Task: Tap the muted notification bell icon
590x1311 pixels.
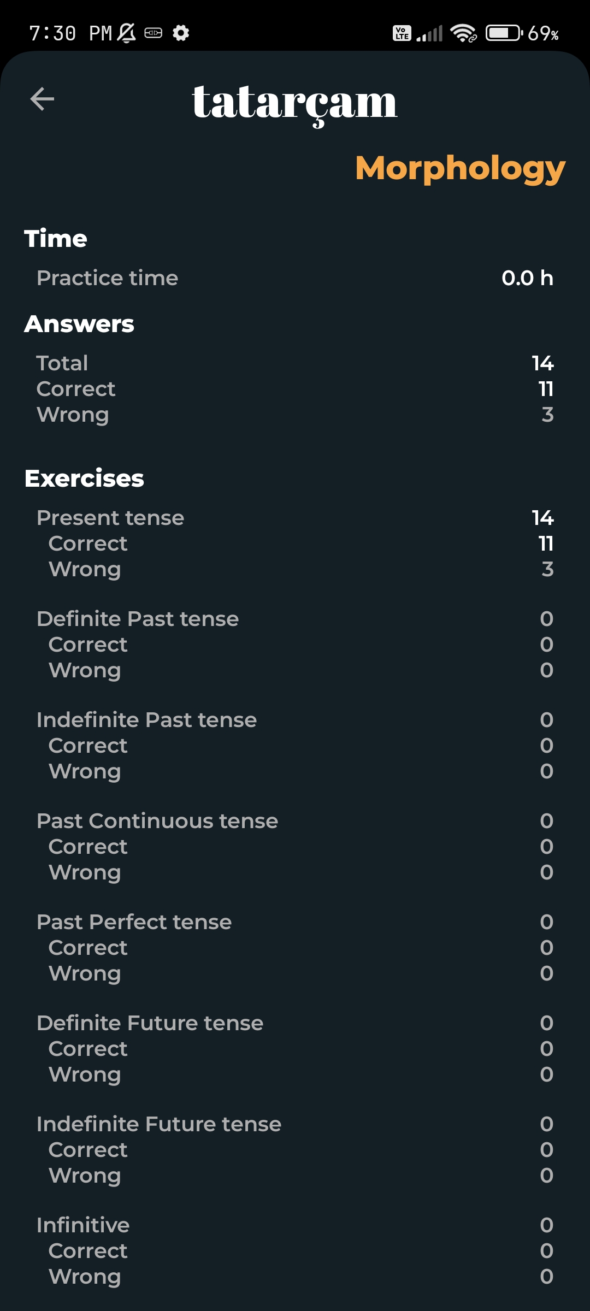Action: tap(127, 33)
